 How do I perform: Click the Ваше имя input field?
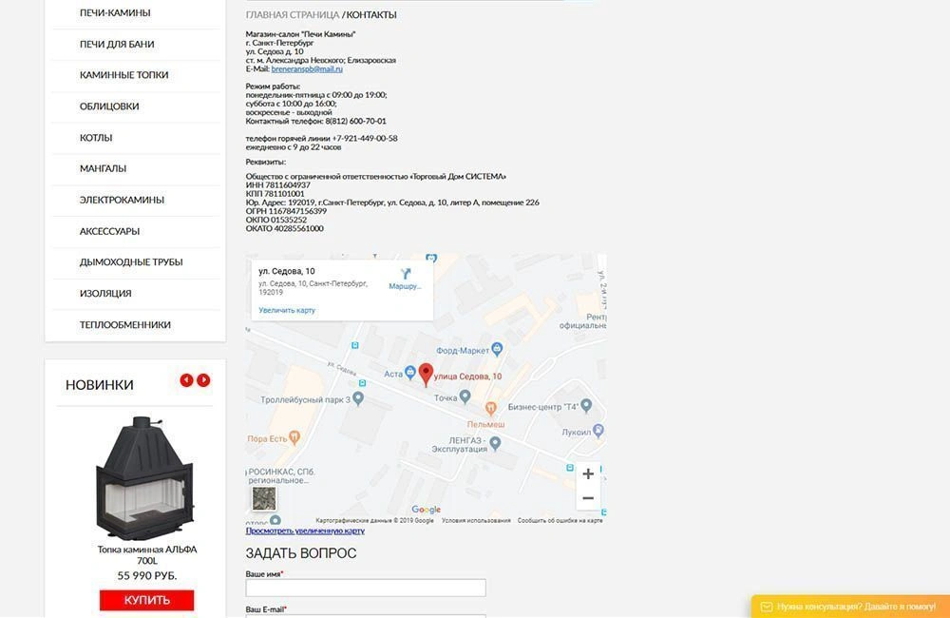(366, 587)
